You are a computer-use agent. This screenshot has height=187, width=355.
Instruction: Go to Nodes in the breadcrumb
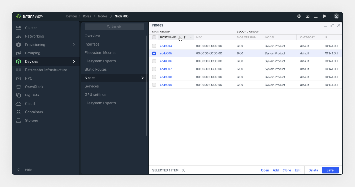102,16
